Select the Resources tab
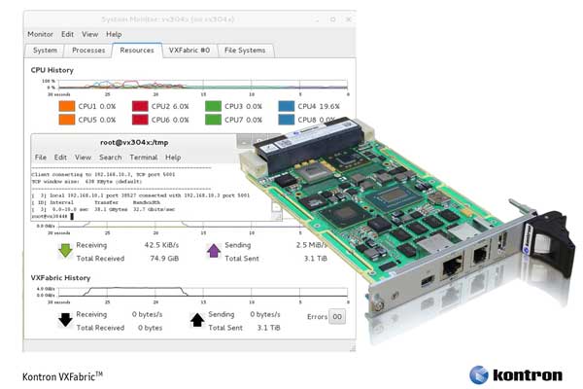The width and height of the screenshot is (583, 389). (137, 51)
